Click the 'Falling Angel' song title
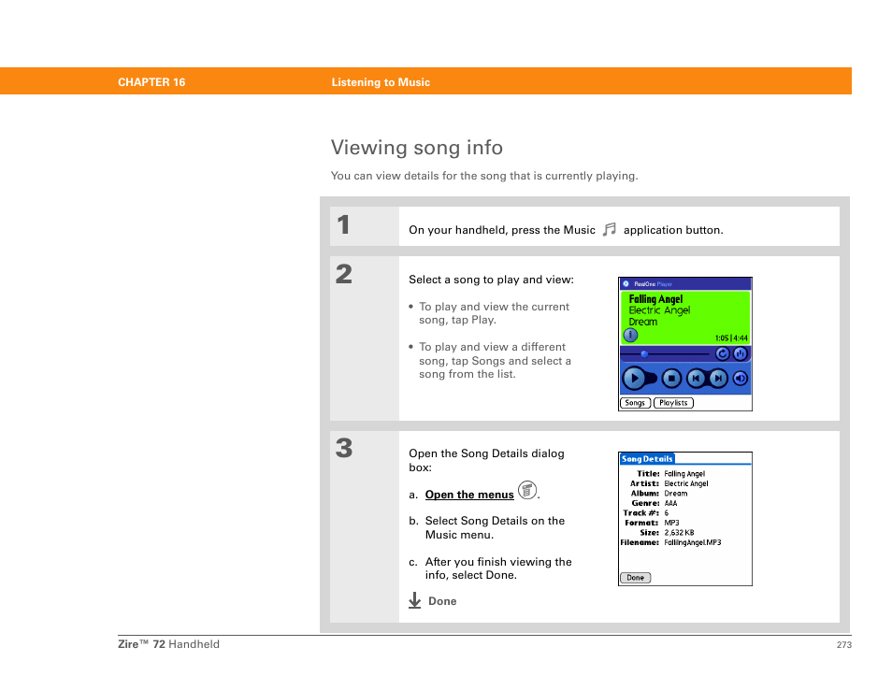The width and height of the screenshot is (892, 690). [655, 298]
